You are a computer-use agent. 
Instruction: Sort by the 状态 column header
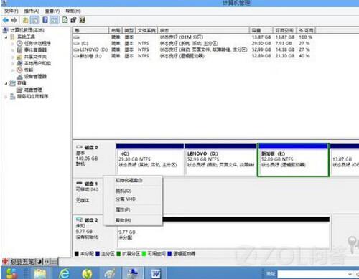(x=203, y=30)
